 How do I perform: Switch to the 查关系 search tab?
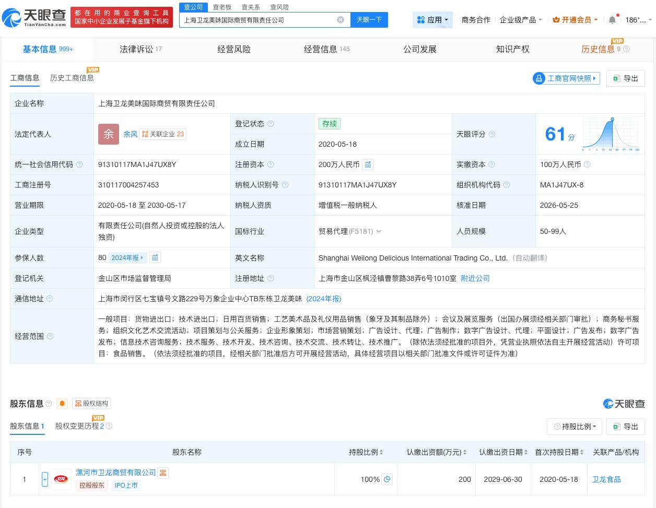251,7
